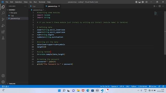This screenshot has height=93, width=166.
Task: Split the editor to the right
Action: pyautogui.click(x=160, y=6)
